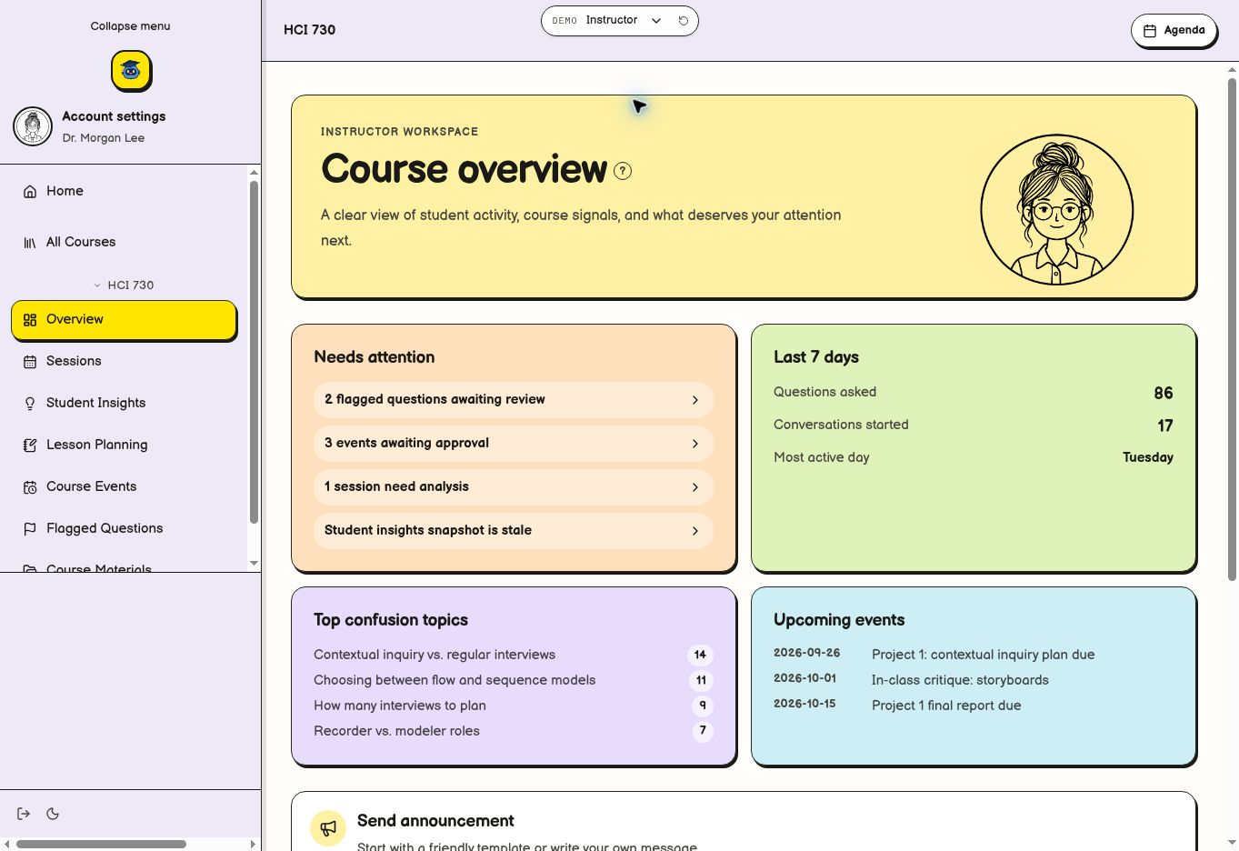Open Account settings link

pyautogui.click(x=114, y=116)
